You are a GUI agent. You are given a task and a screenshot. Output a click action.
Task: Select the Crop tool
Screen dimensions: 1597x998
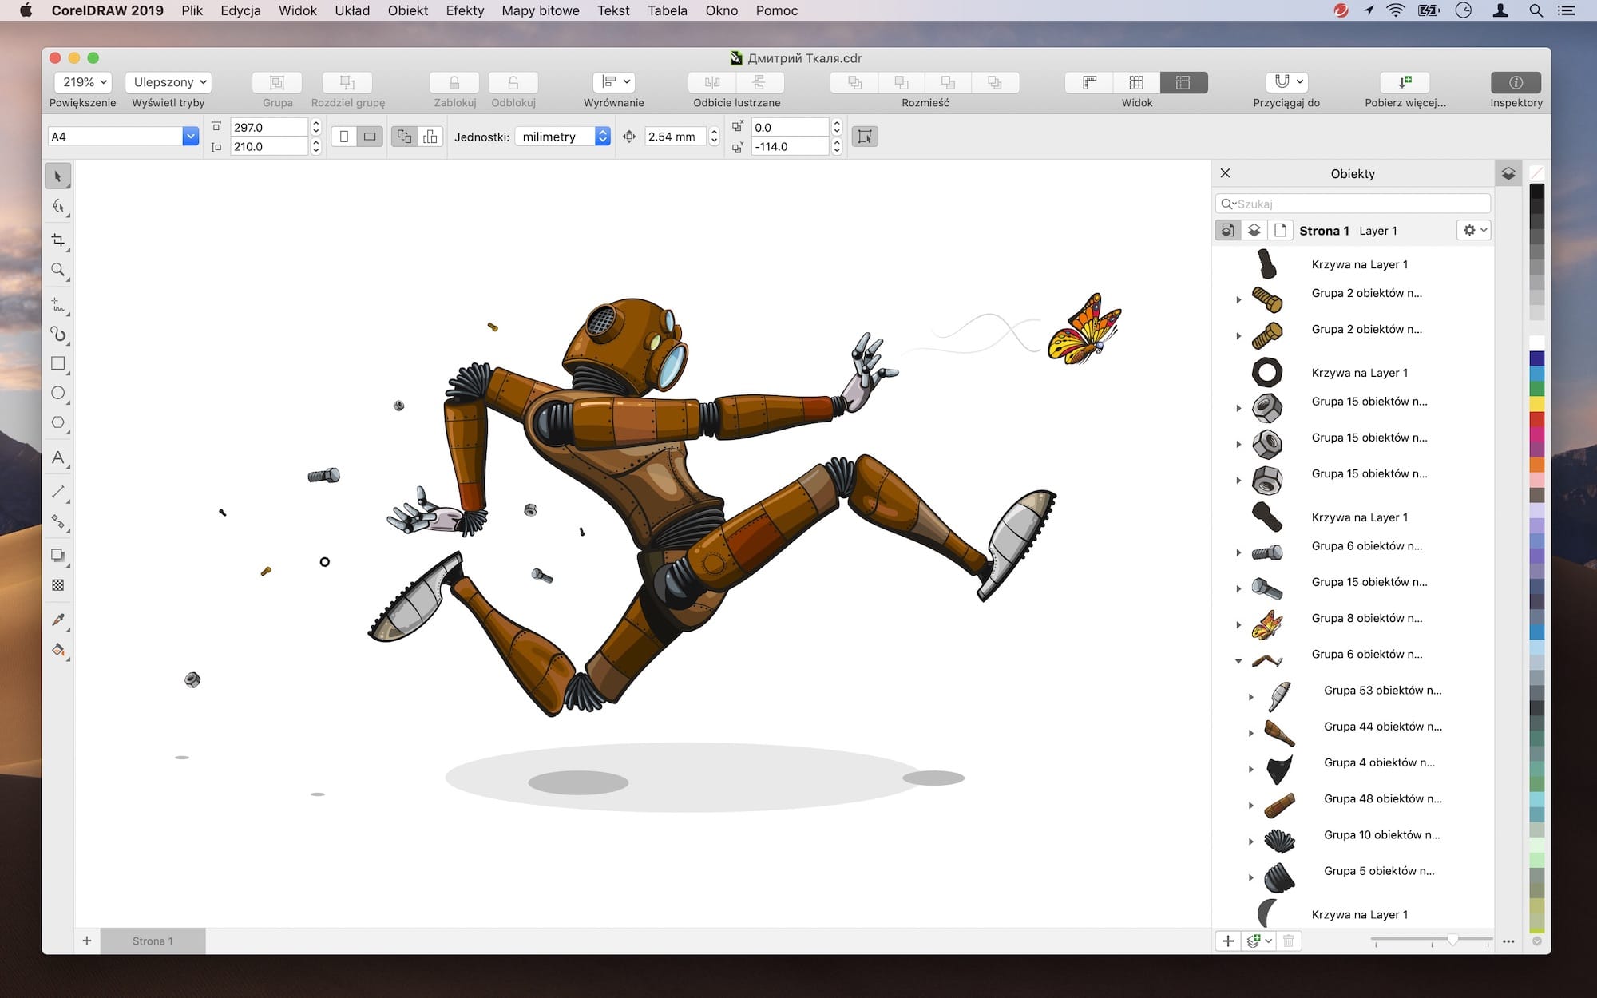57,240
